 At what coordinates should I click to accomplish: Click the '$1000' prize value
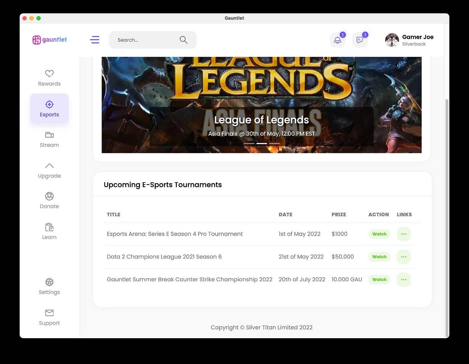pos(339,234)
